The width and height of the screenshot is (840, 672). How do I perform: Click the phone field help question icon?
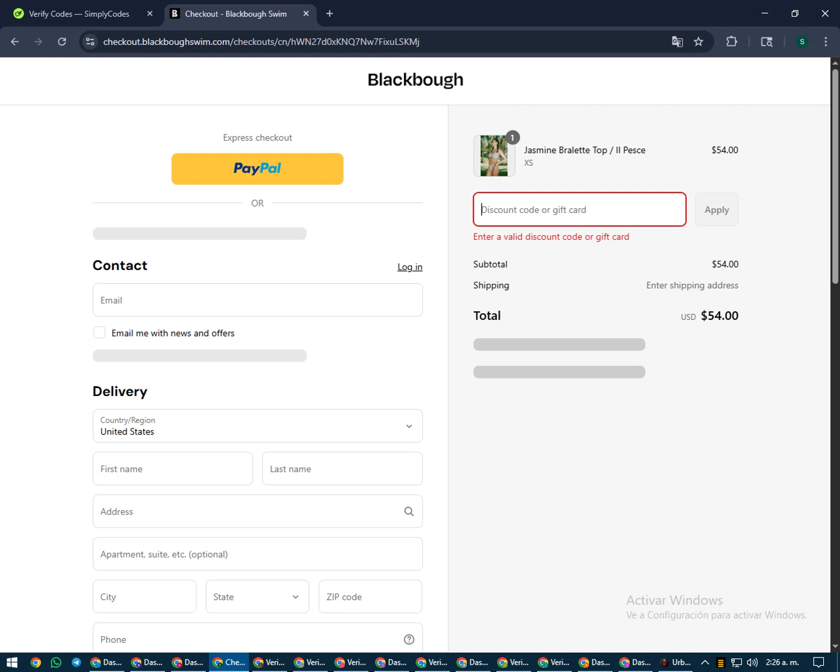click(409, 640)
